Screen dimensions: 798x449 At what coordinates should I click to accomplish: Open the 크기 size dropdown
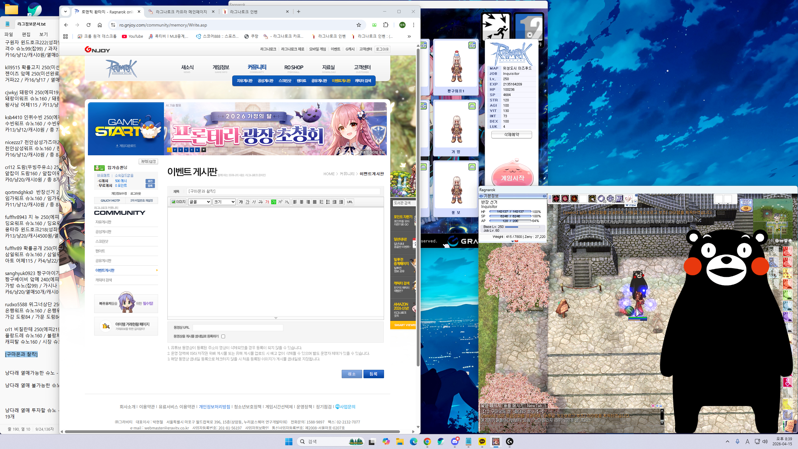click(x=224, y=202)
